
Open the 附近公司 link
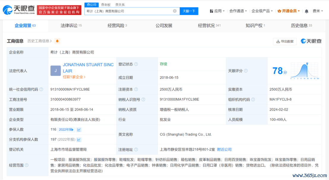pyautogui.click(x=224, y=149)
